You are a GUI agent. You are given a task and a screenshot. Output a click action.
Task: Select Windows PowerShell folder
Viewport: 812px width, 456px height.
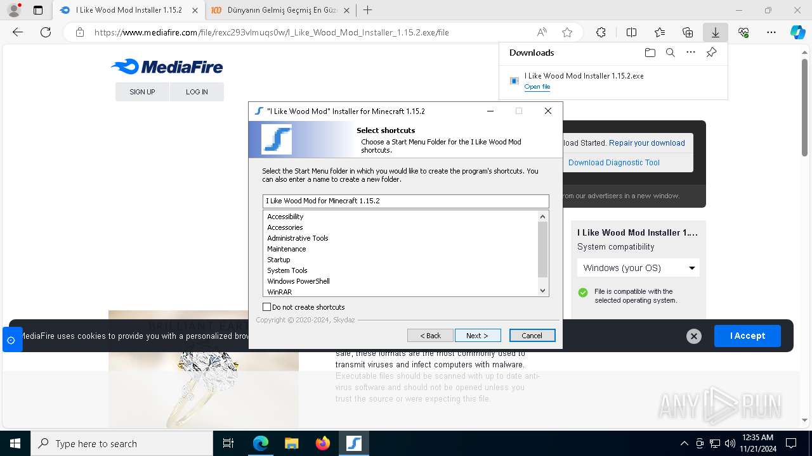click(x=298, y=281)
